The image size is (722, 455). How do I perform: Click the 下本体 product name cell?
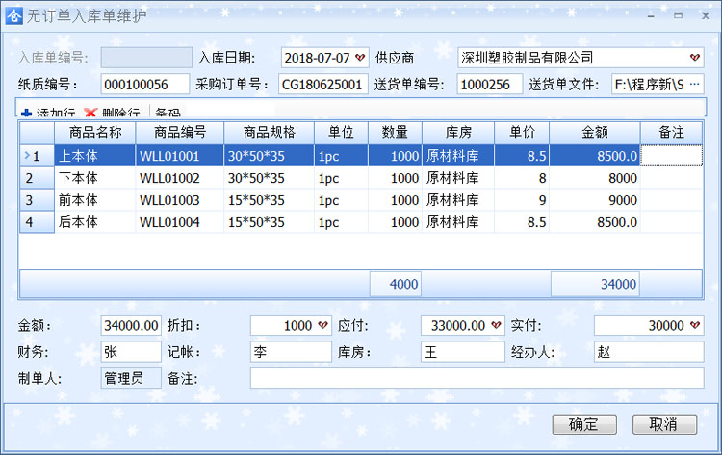coord(95,178)
